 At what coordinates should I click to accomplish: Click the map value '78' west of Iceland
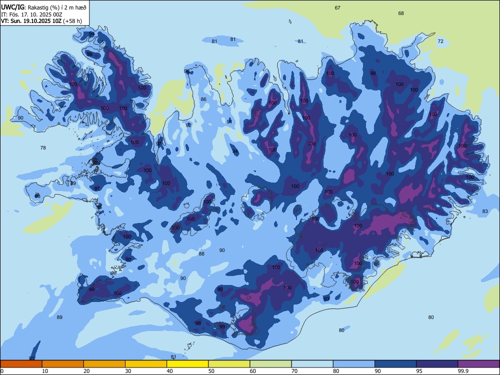click(43, 147)
